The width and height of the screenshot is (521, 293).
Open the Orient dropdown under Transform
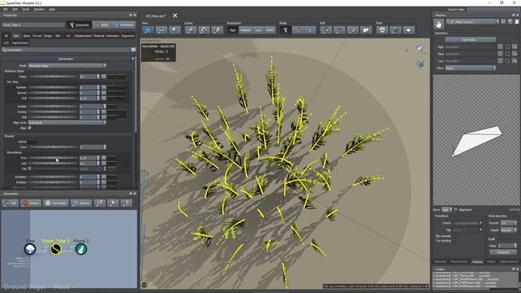coord(467,223)
